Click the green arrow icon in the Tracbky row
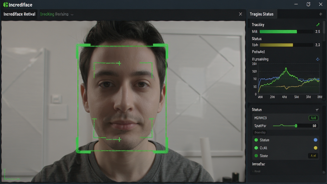 pyautogui.click(x=318, y=25)
